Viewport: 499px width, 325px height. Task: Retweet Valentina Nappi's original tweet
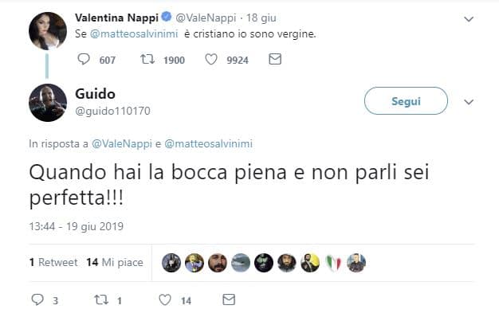click(147, 59)
